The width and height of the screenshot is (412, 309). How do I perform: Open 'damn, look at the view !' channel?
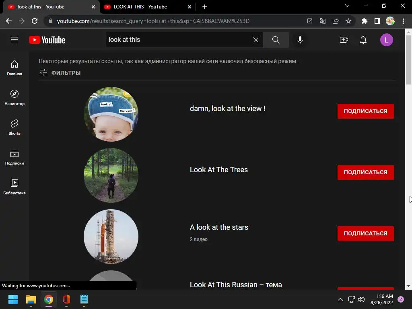pos(228,109)
